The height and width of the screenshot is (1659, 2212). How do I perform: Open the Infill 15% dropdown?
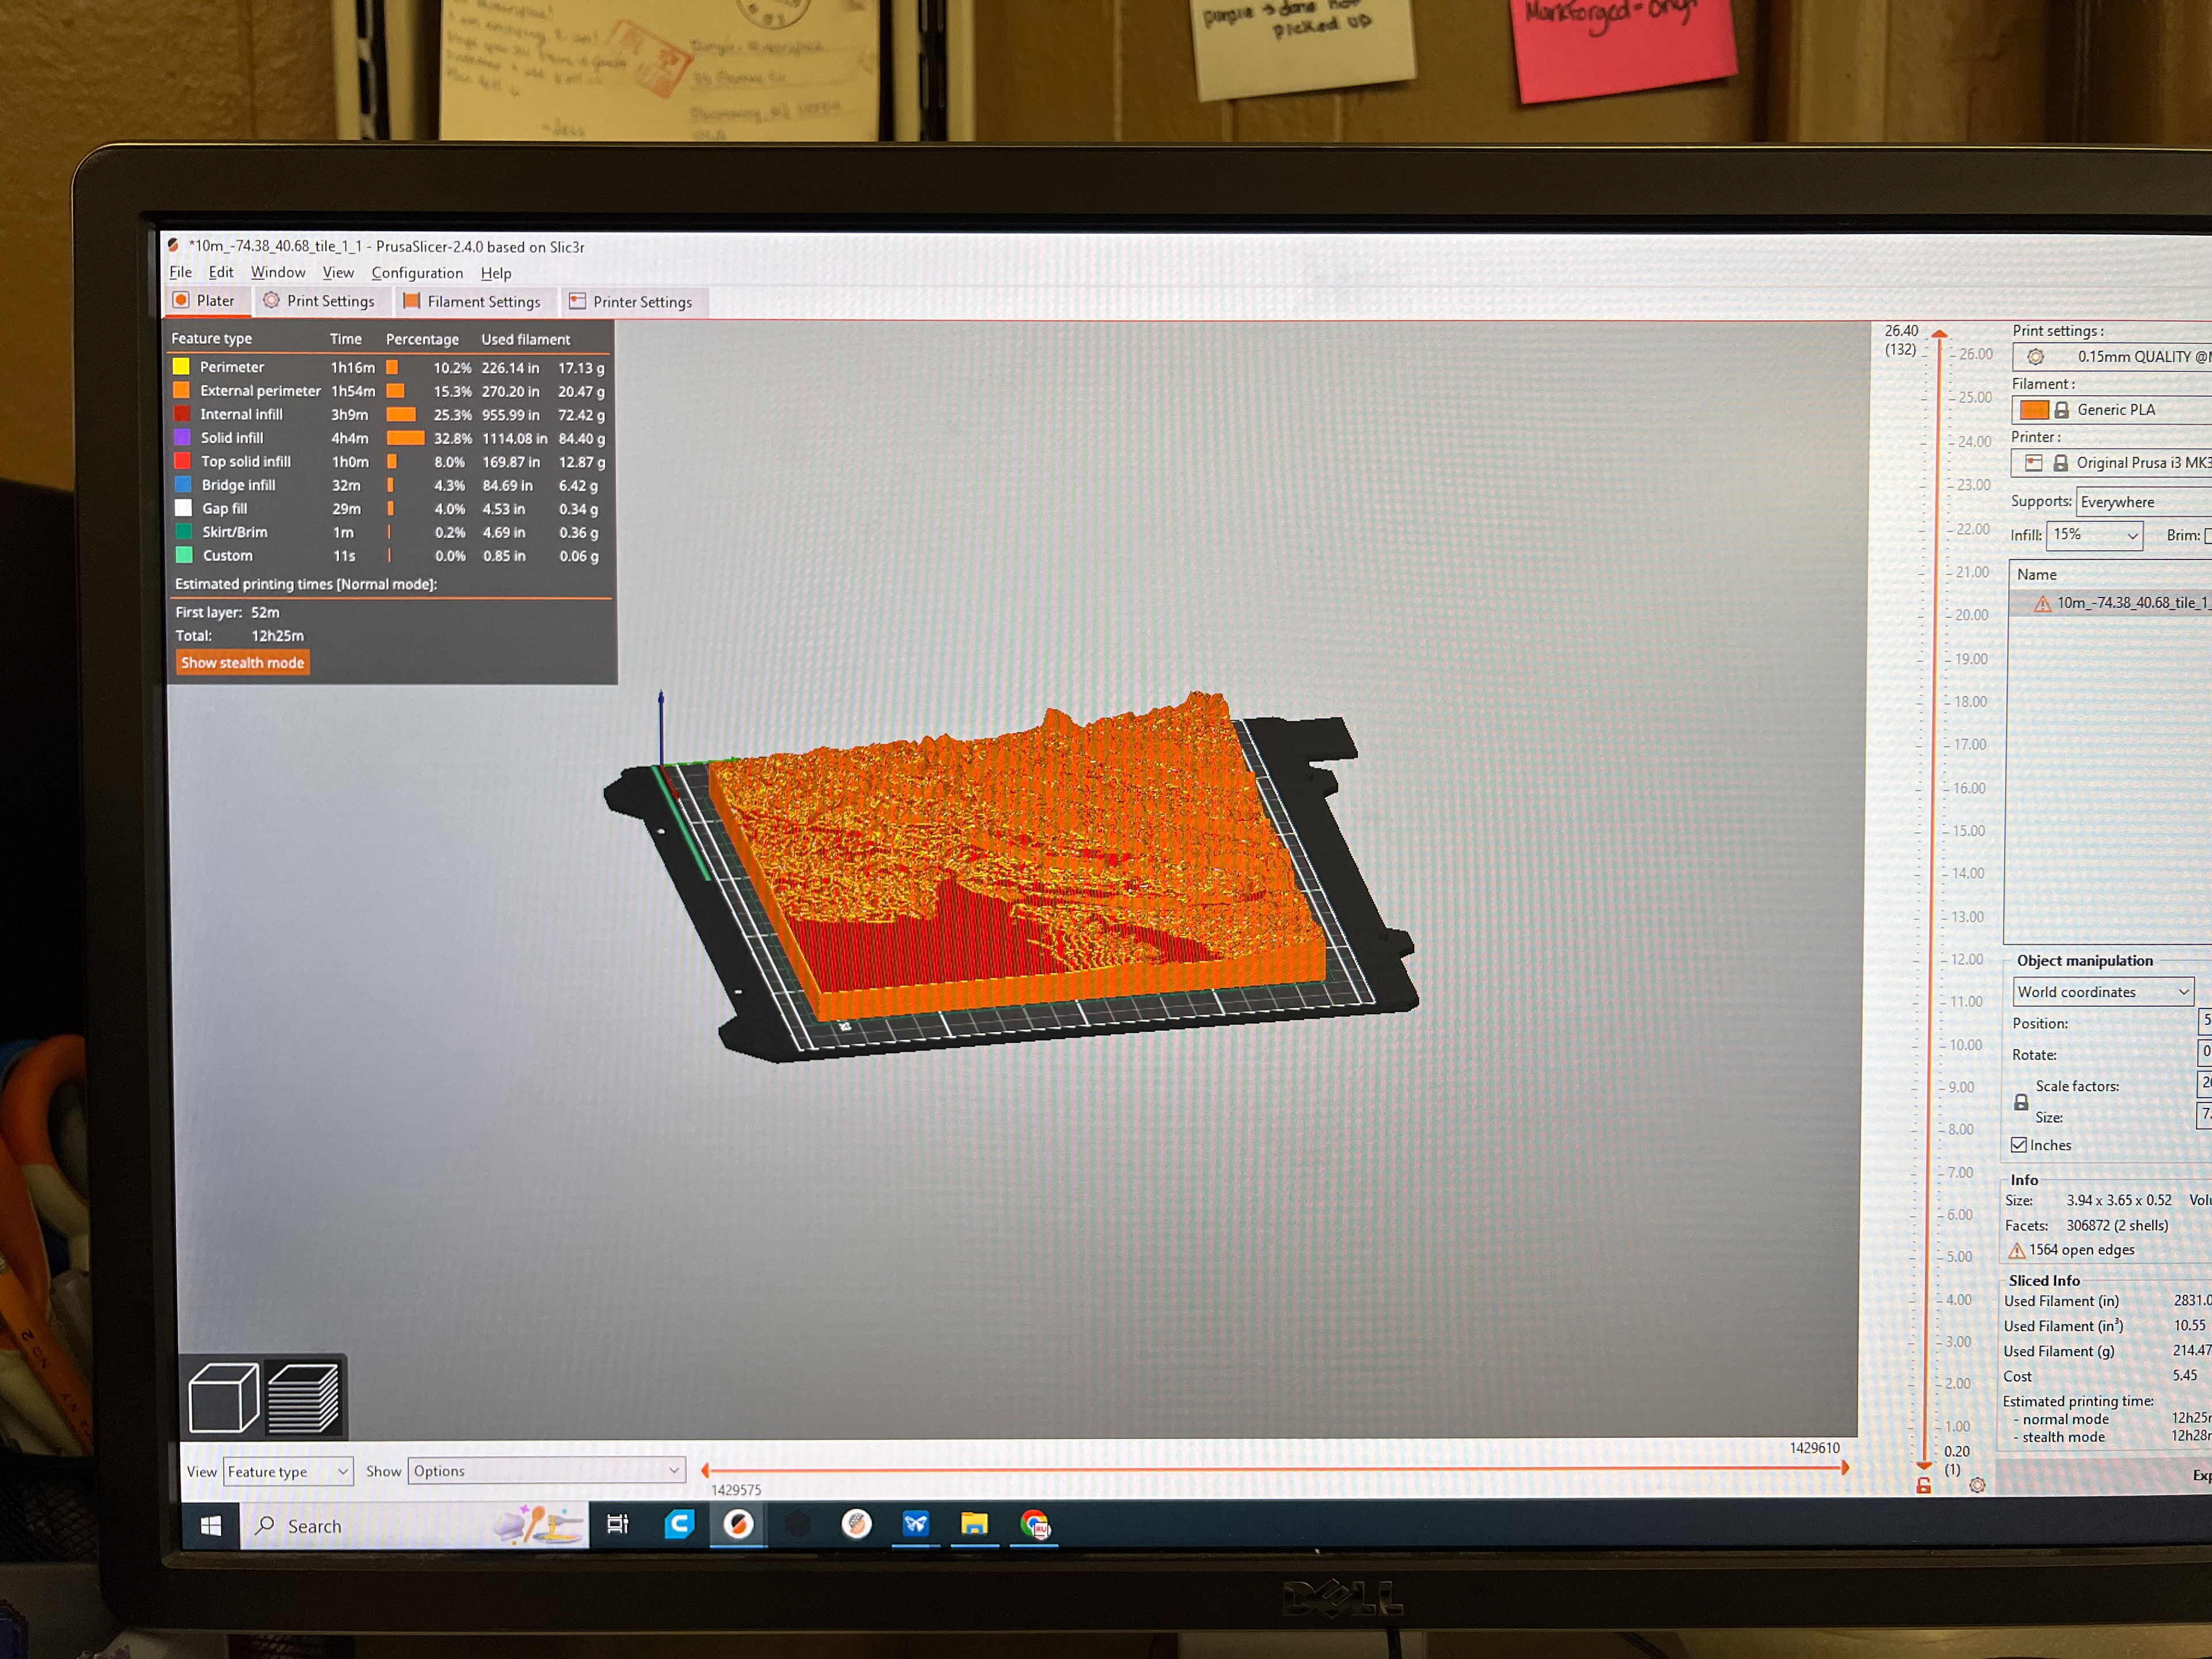[2095, 535]
